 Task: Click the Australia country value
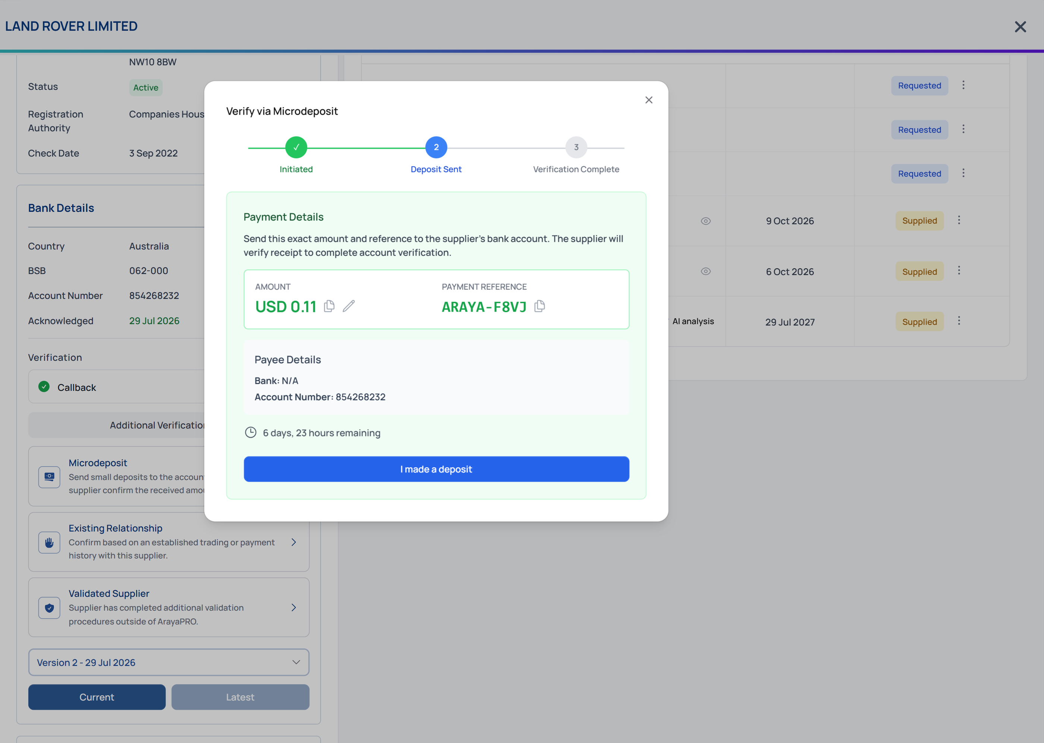[x=149, y=246]
